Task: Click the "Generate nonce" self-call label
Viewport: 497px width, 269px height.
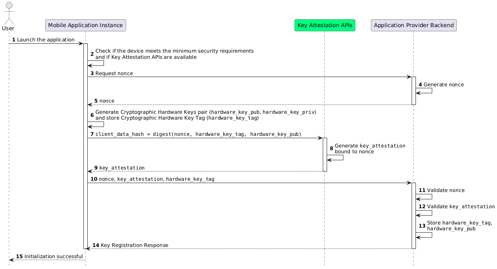Action: click(x=443, y=84)
